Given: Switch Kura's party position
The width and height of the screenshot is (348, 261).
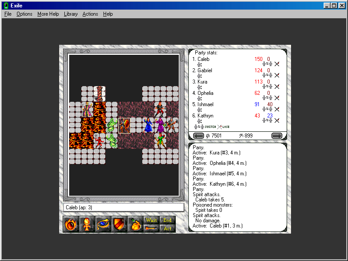Looking at the screenshot, I should point(267,87).
